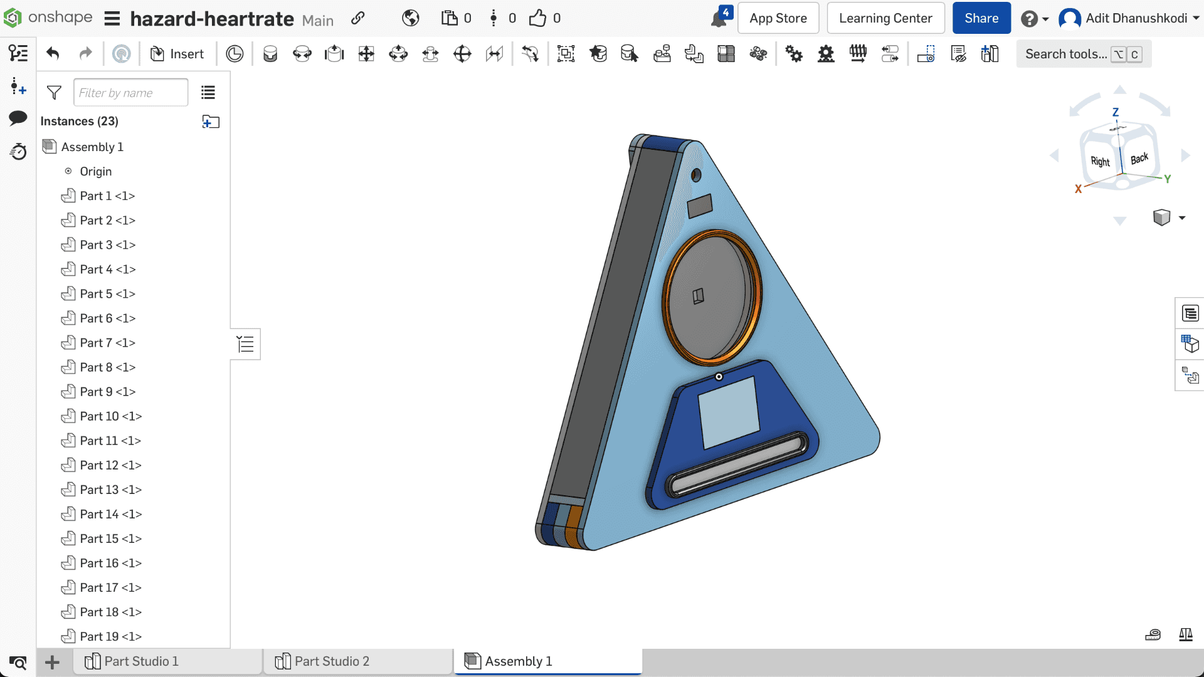Switch to Part Studio 1 tab
Image resolution: width=1204 pixels, height=677 pixels.
click(141, 661)
